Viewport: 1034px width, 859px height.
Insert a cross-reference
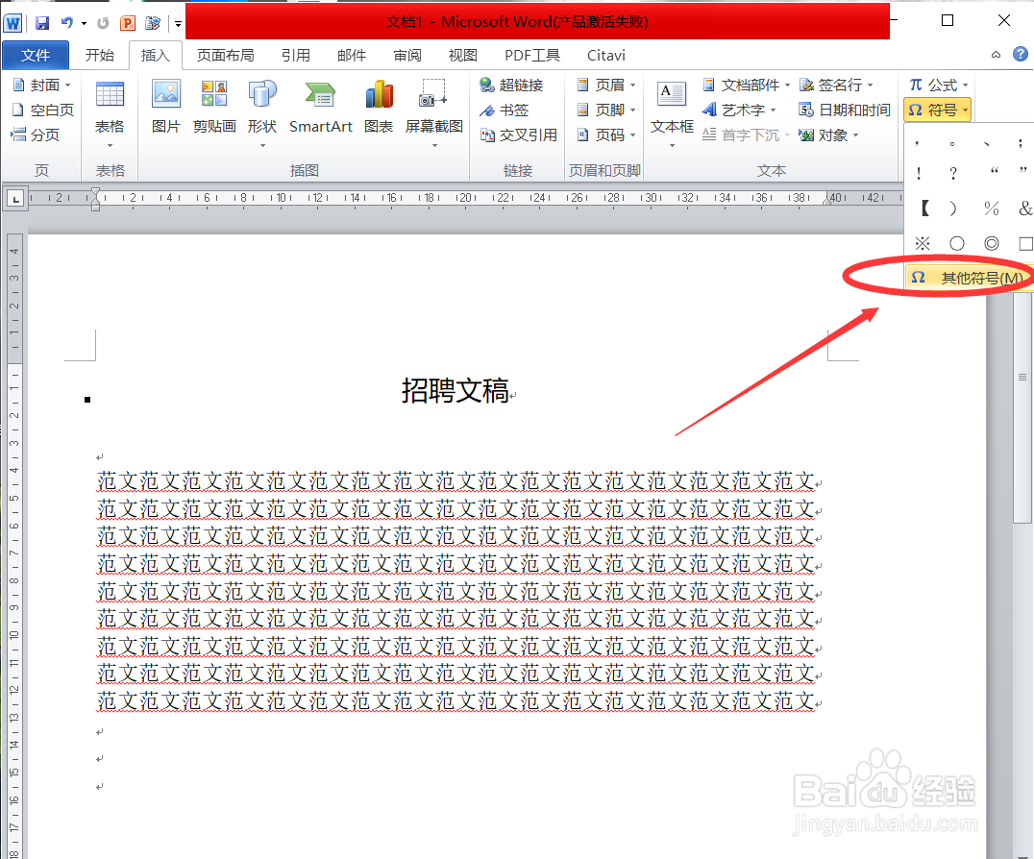click(519, 135)
